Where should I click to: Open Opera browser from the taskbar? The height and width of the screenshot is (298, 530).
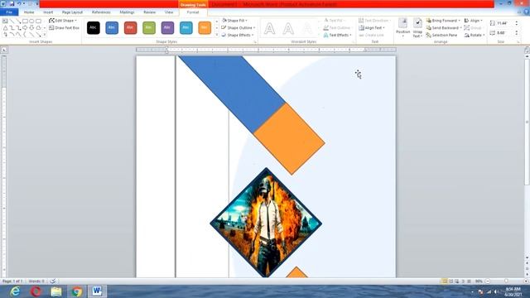click(36, 291)
